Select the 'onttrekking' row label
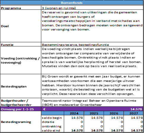 pyautogui.click(x=52, y=126)
